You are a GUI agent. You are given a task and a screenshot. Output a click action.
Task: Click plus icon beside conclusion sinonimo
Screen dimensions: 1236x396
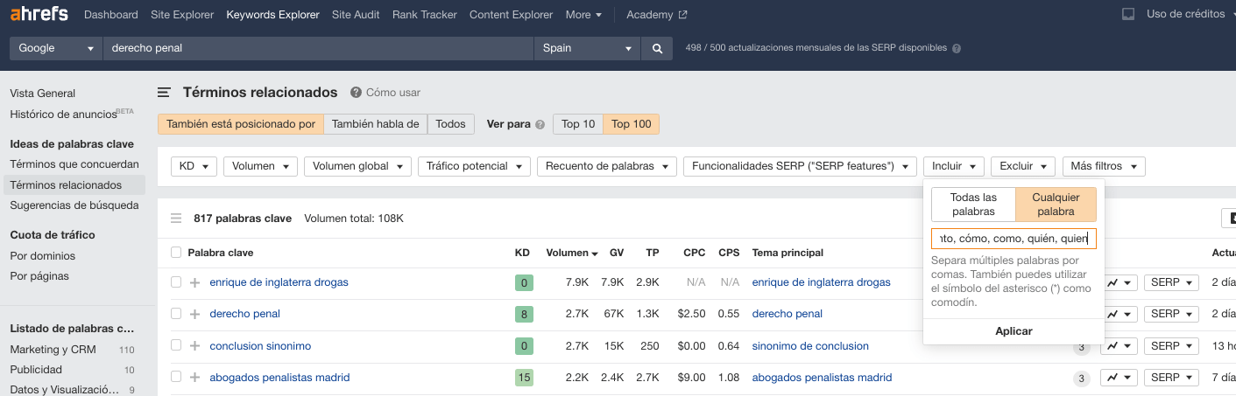click(x=194, y=346)
